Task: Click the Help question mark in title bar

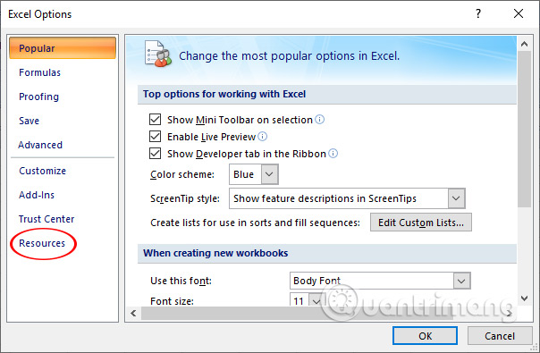Action: [x=478, y=13]
